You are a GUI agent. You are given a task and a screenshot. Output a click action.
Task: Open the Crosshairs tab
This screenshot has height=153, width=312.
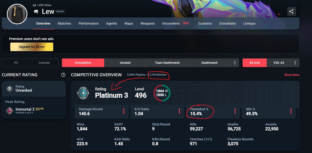pos(227,23)
